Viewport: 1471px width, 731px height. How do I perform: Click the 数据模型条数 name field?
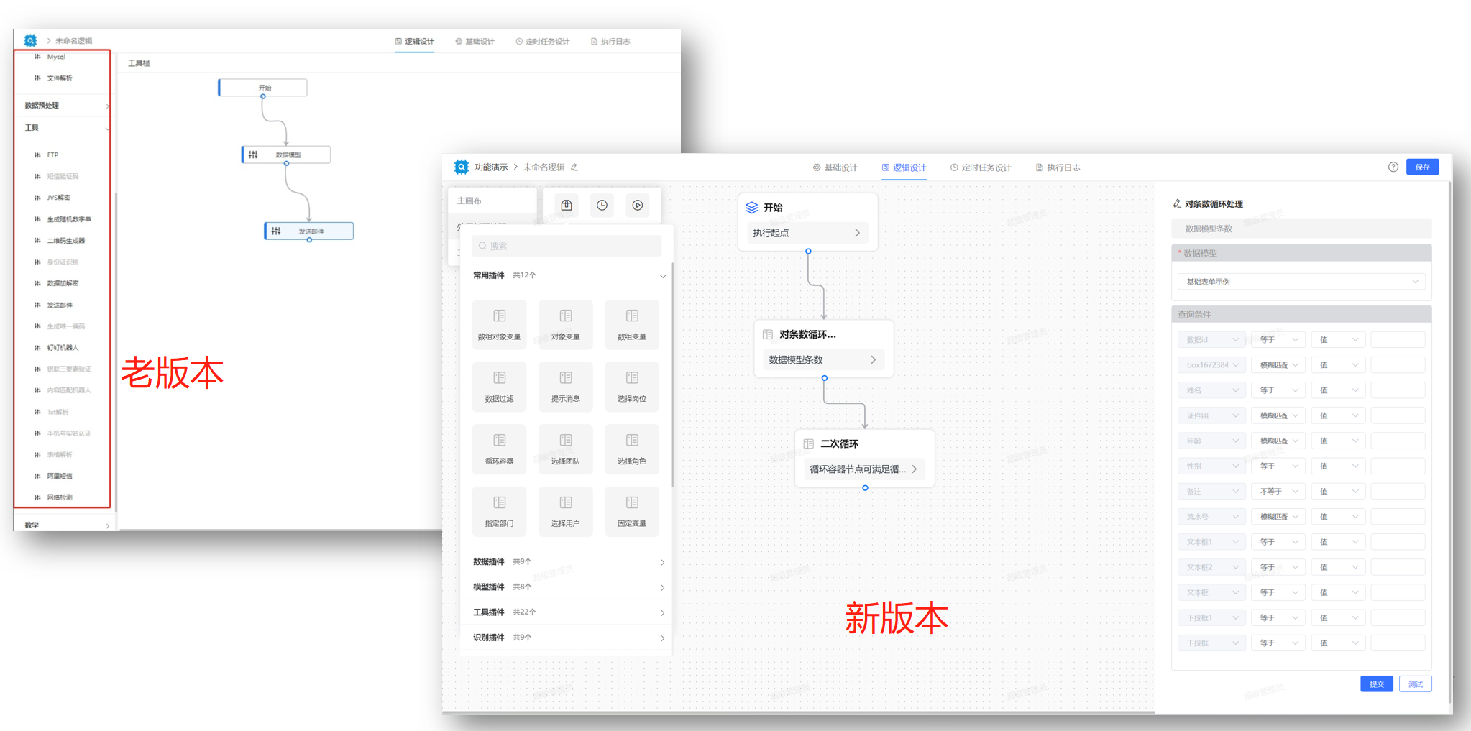click(1301, 228)
